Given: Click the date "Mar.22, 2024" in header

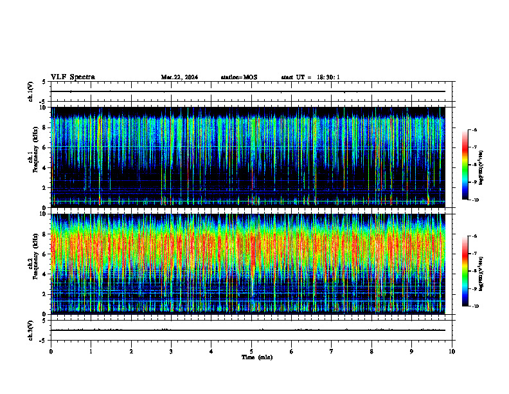Looking at the screenshot, I should click(x=179, y=77).
